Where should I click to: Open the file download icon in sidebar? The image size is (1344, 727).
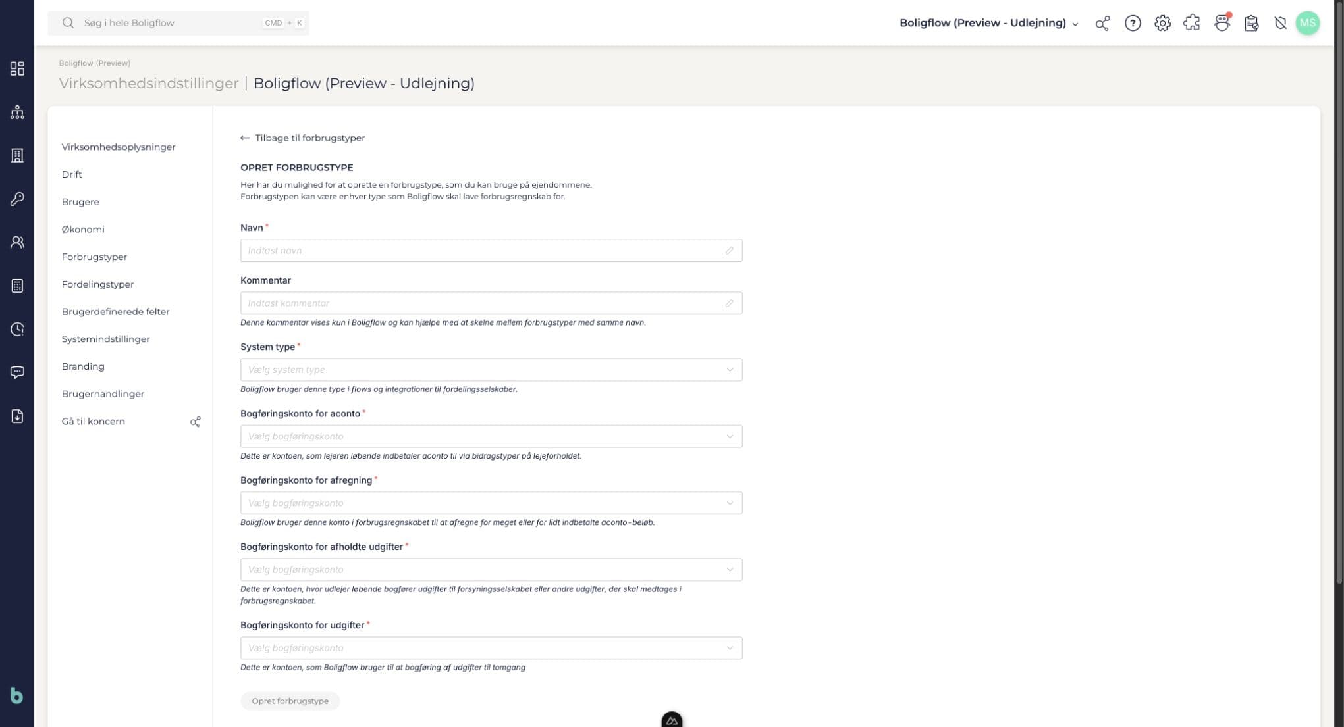17,416
